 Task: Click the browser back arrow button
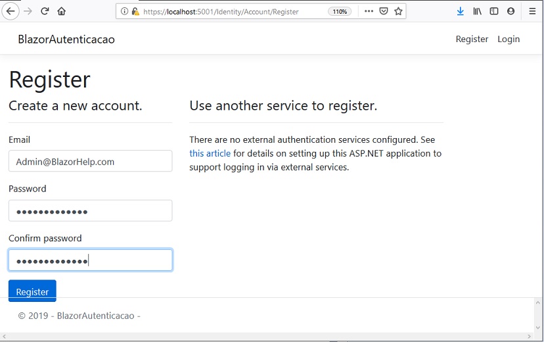tap(11, 11)
